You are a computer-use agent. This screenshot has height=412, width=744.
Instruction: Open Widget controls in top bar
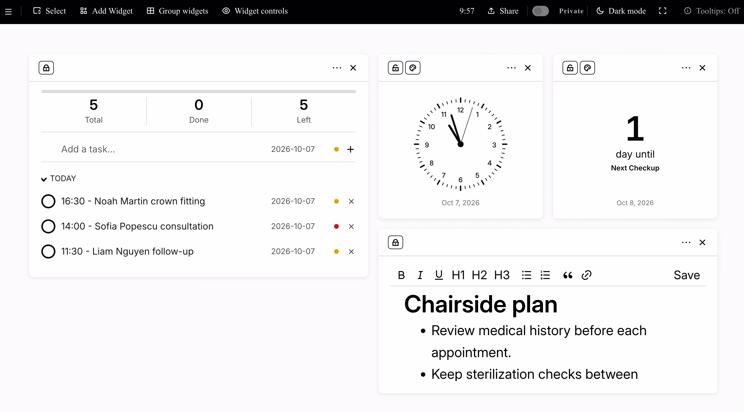(255, 11)
